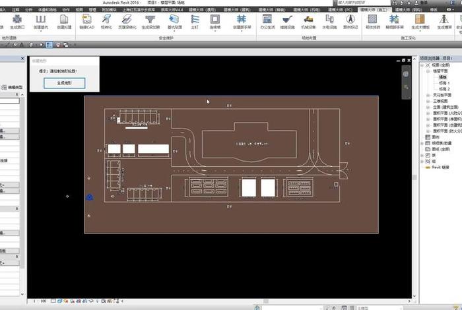Open the 附加模块 ribbon tab
This screenshot has width=462, height=310.
click(x=109, y=10)
